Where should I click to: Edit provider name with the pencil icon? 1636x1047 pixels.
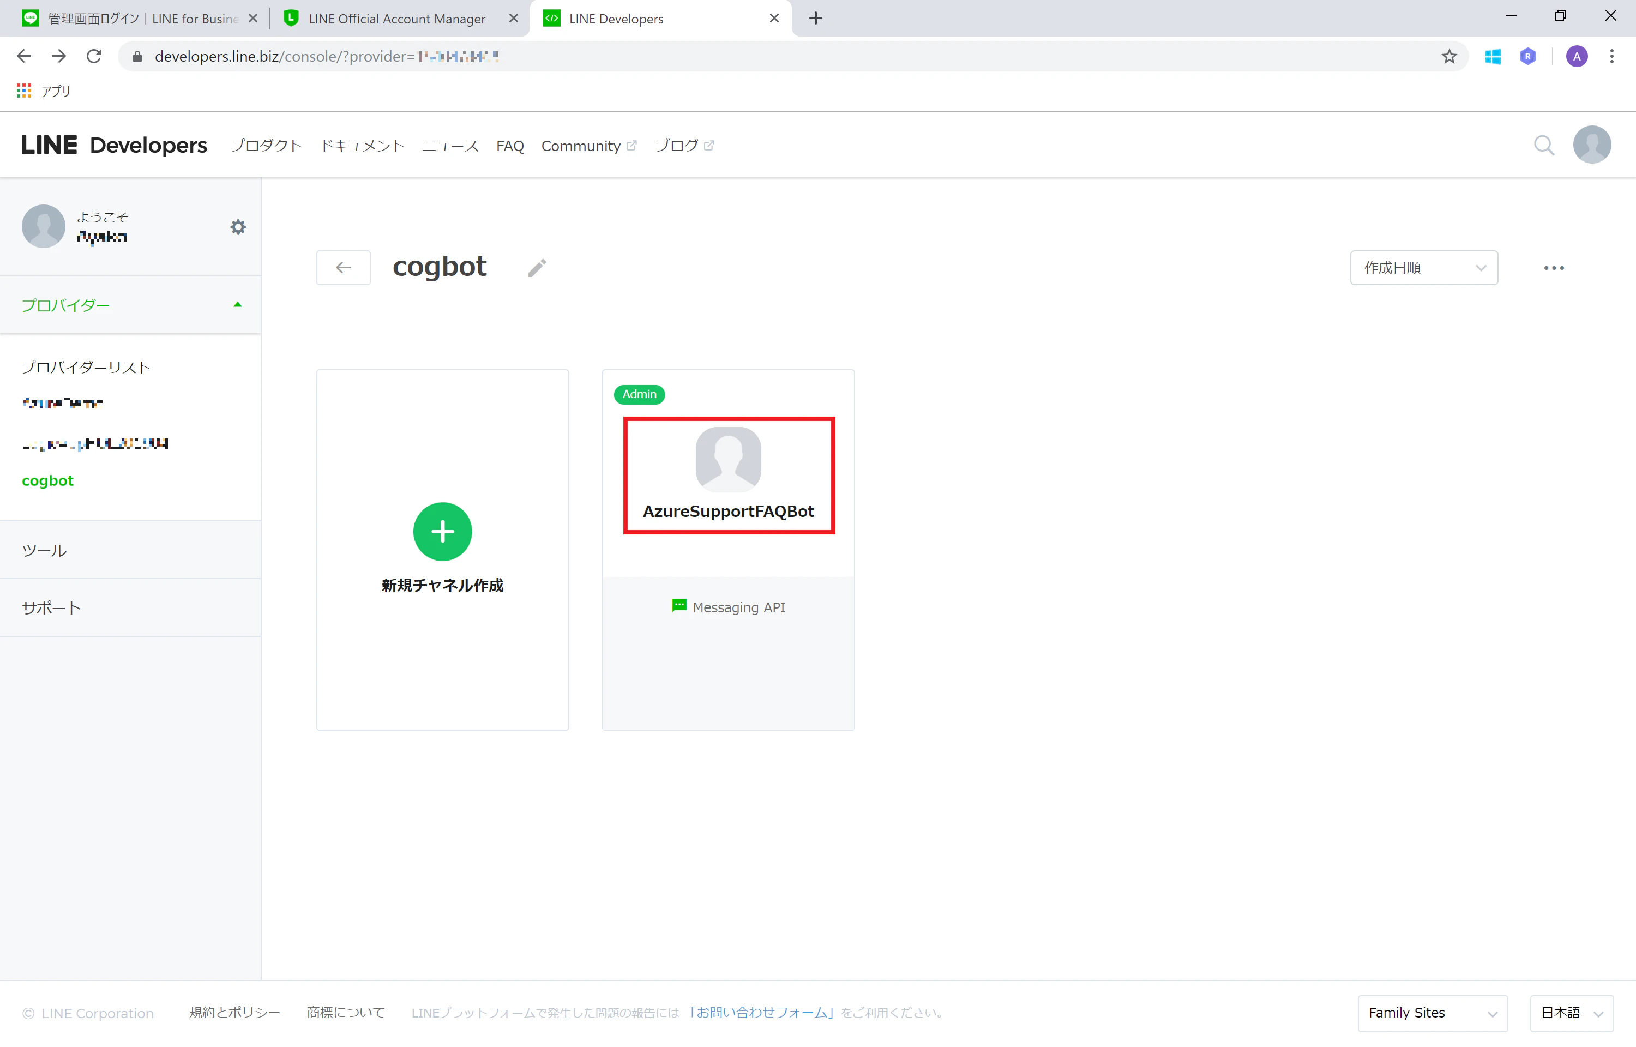[537, 268]
